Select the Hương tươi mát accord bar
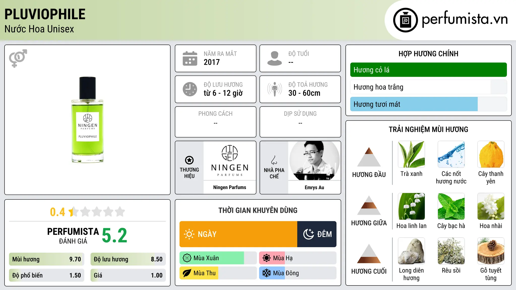The image size is (516, 290). click(x=429, y=104)
